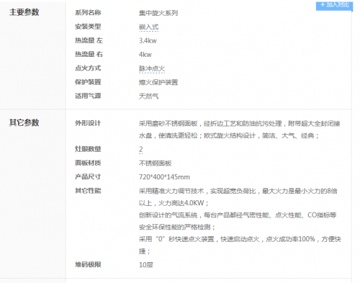This screenshot has width=360, height=283.
Task: Select the 天然气 gas source value
Action: (149, 96)
